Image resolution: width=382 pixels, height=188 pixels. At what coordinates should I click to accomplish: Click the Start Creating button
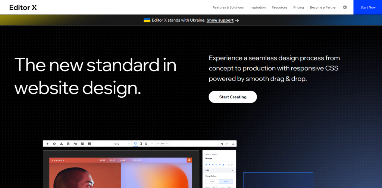(233, 97)
